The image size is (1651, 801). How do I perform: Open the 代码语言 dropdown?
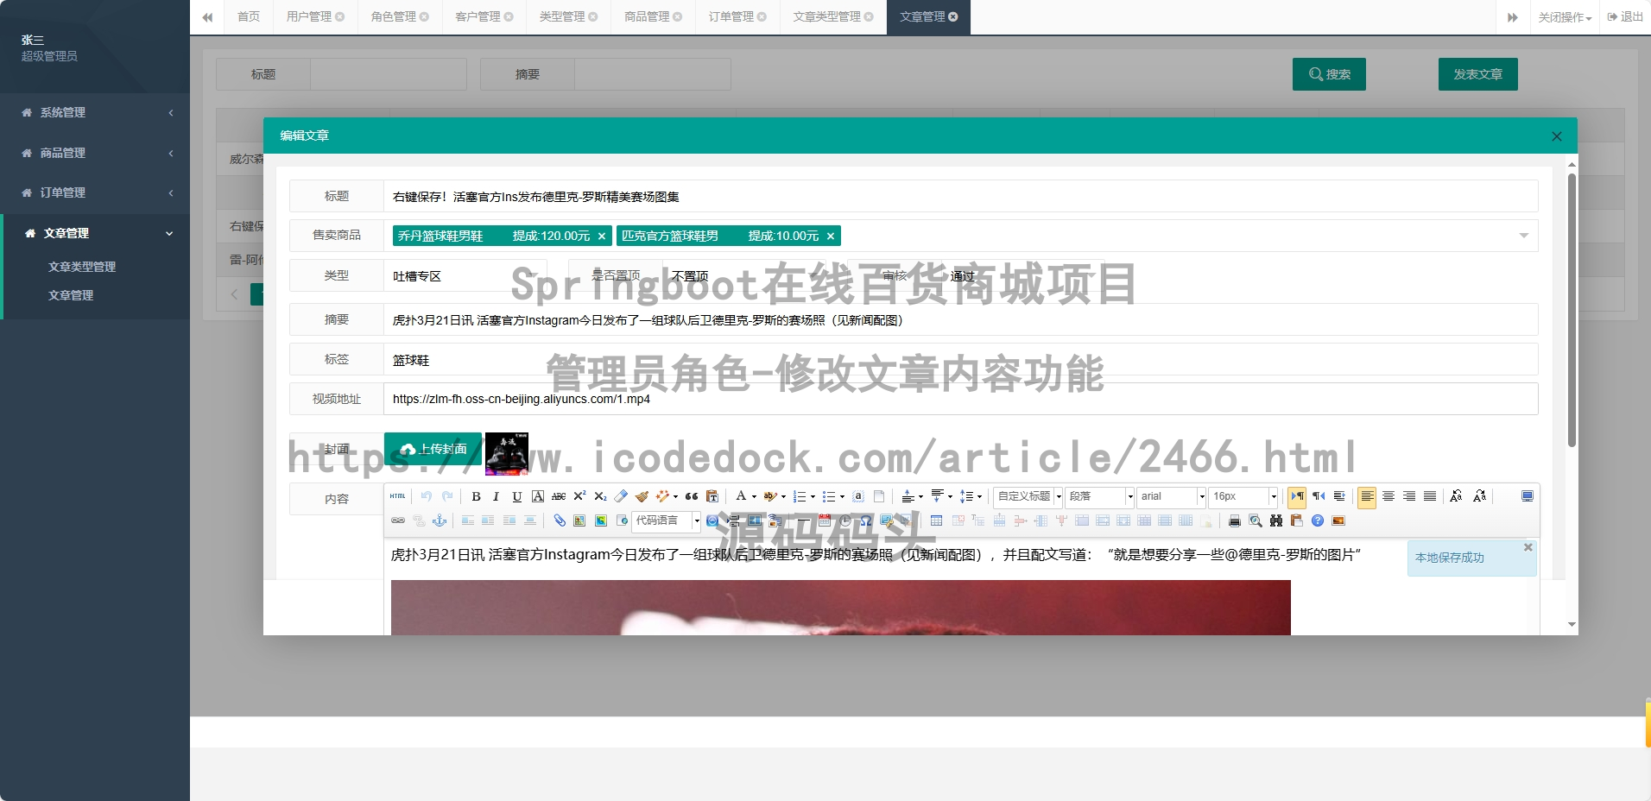coord(667,520)
